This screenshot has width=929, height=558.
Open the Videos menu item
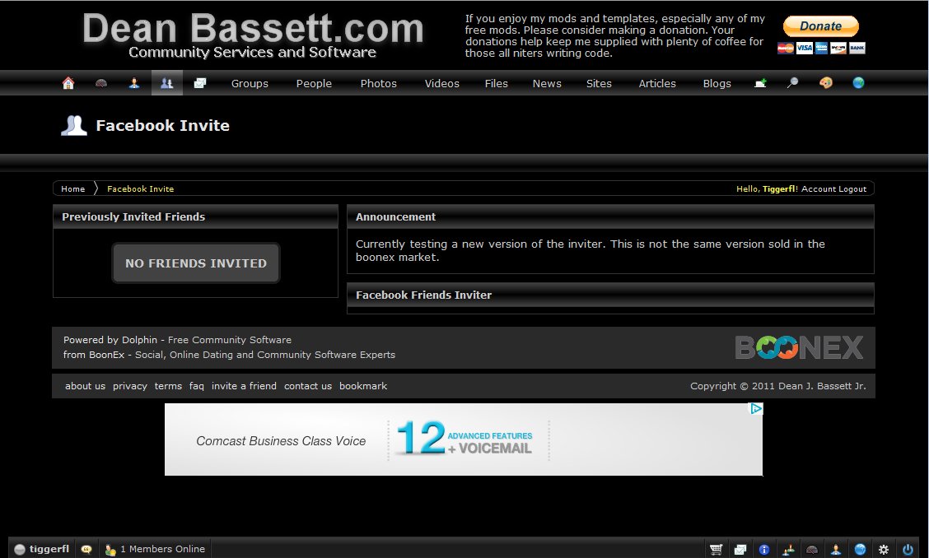[x=442, y=83]
